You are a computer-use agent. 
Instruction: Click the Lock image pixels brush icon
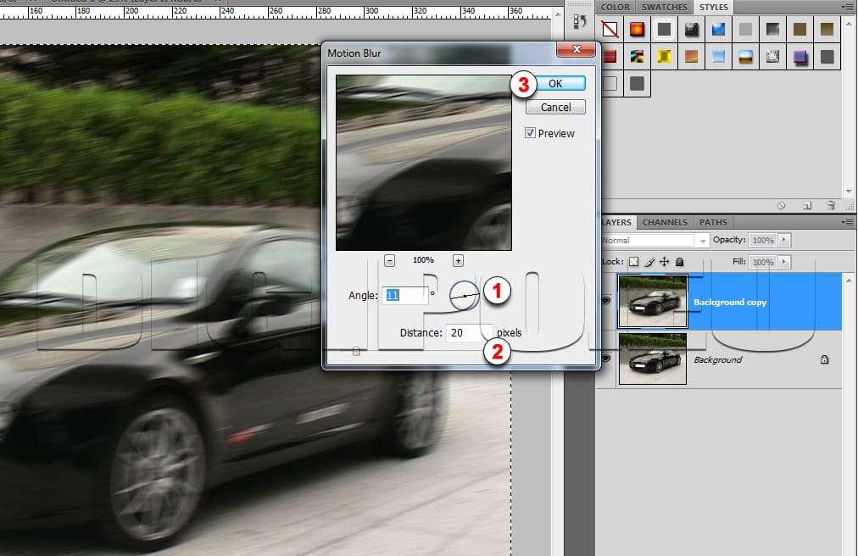(649, 262)
